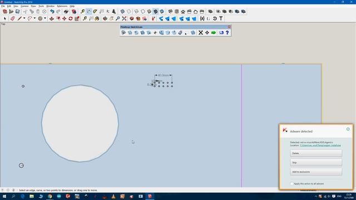Screen dimensions: 356x200
Task: Click the Redo arrow in top toolbar
Action: [x=58, y=12]
